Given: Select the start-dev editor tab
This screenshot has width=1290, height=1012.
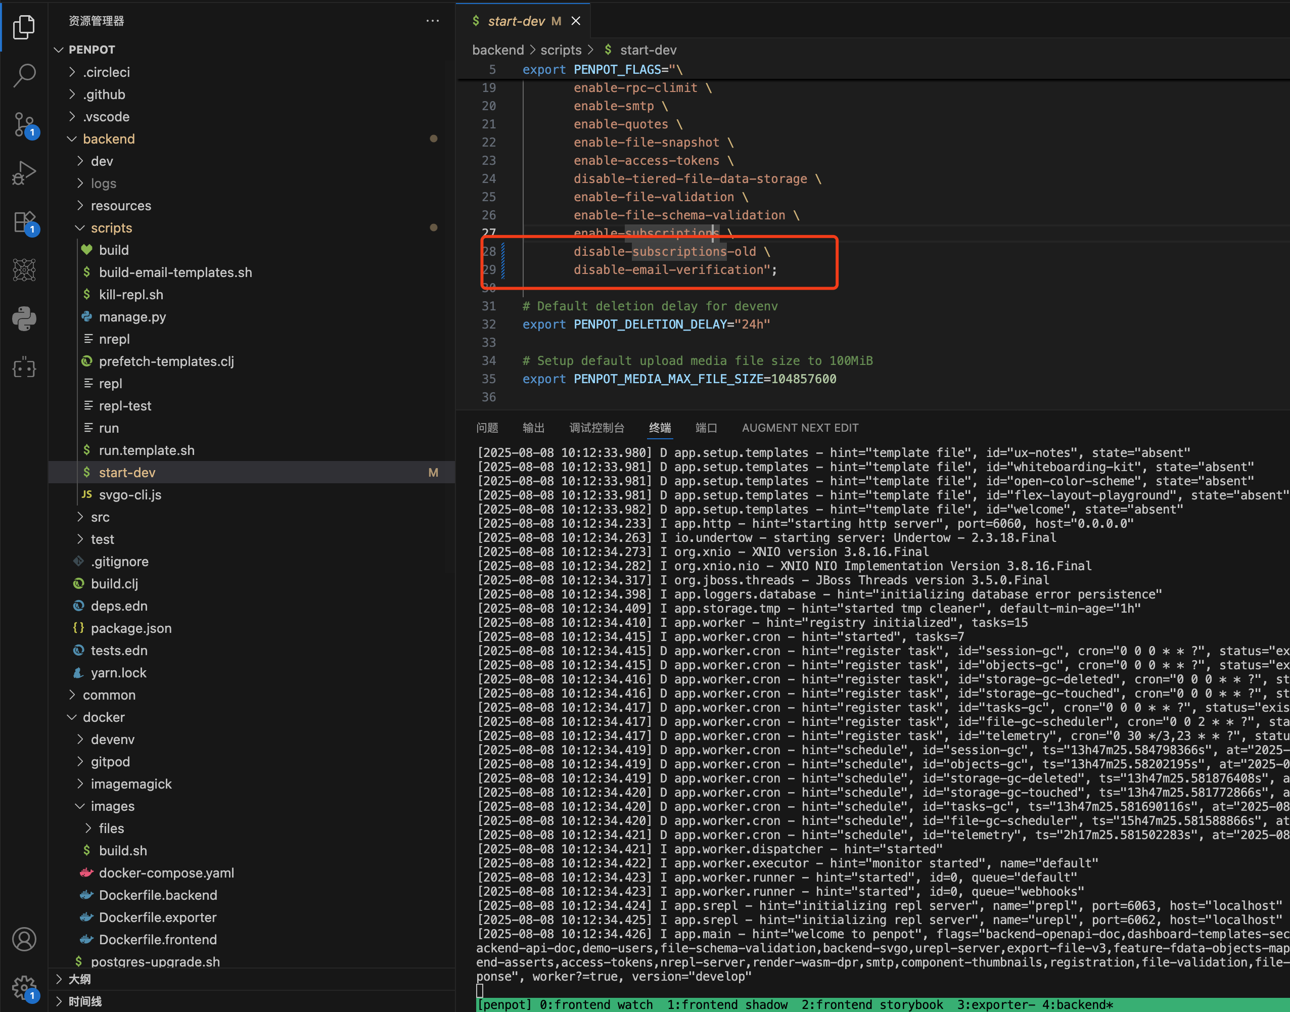Looking at the screenshot, I should point(523,21).
